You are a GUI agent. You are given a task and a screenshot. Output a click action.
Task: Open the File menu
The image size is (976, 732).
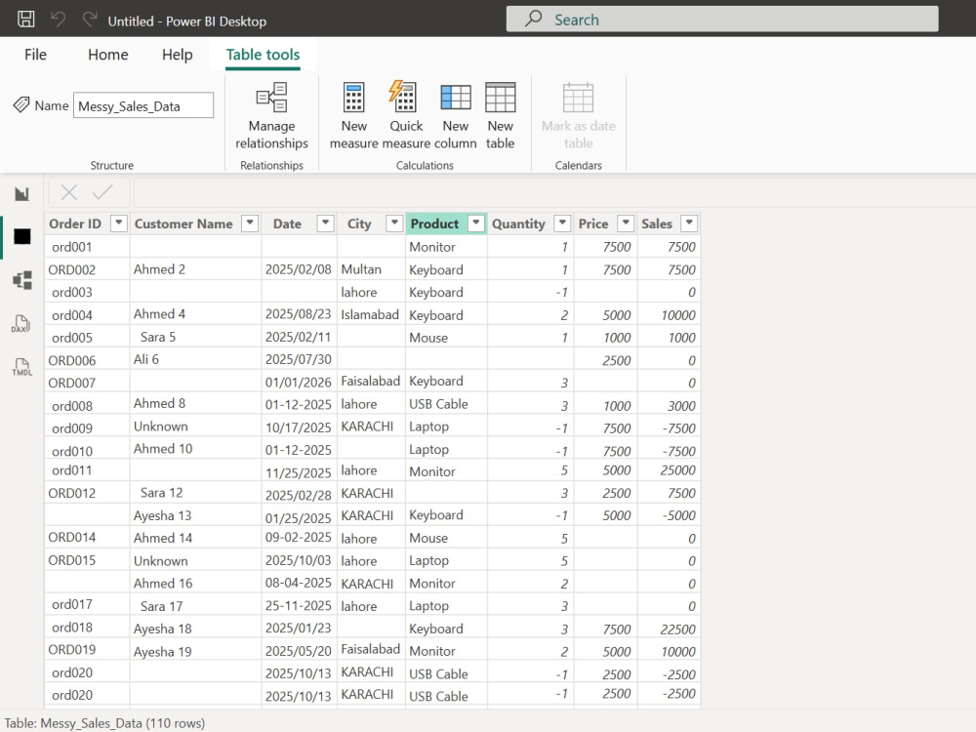click(x=35, y=55)
